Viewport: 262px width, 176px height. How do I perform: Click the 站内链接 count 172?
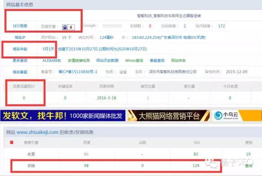tap(221, 26)
